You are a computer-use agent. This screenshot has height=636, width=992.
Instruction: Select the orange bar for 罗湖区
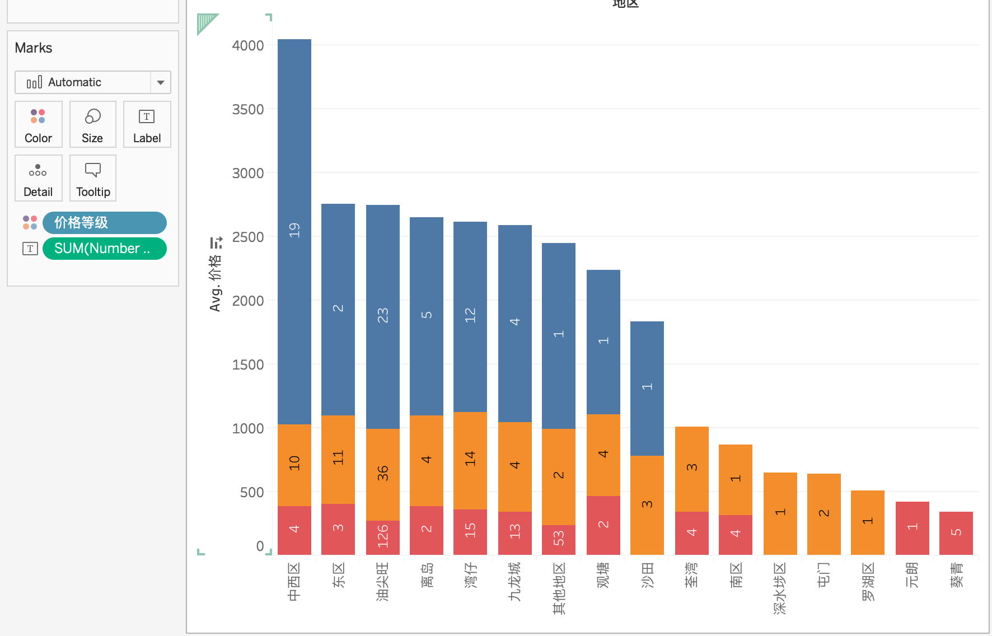click(868, 523)
